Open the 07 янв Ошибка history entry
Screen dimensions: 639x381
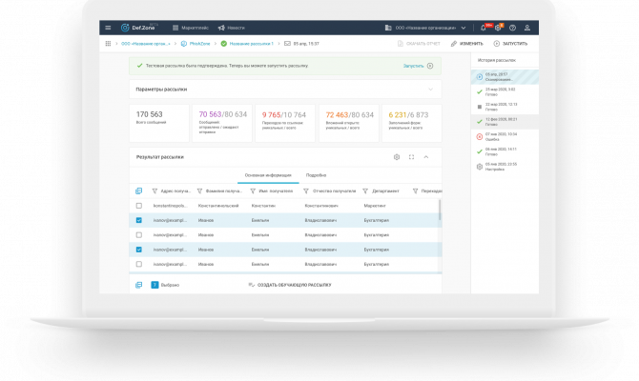pyautogui.click(x=505, y=137)
